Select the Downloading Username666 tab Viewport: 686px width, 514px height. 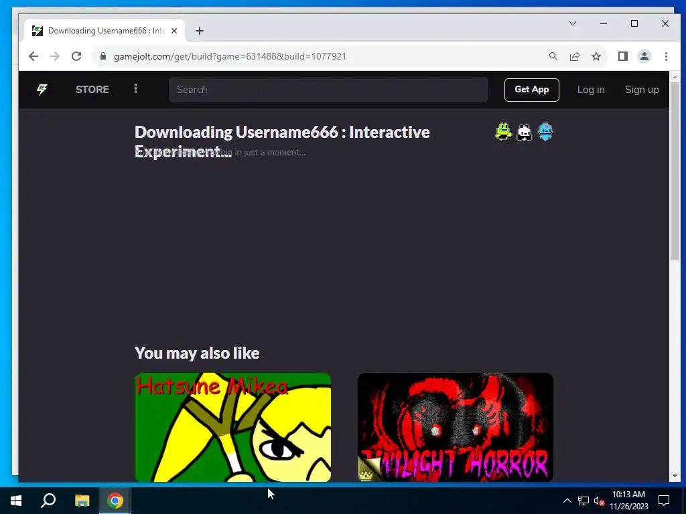(x=105, y=31)
